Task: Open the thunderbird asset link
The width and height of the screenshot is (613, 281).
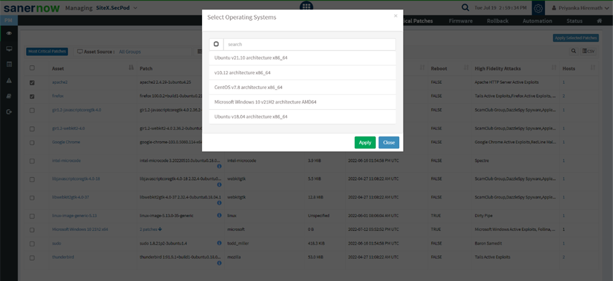Action: pos(63,257)
